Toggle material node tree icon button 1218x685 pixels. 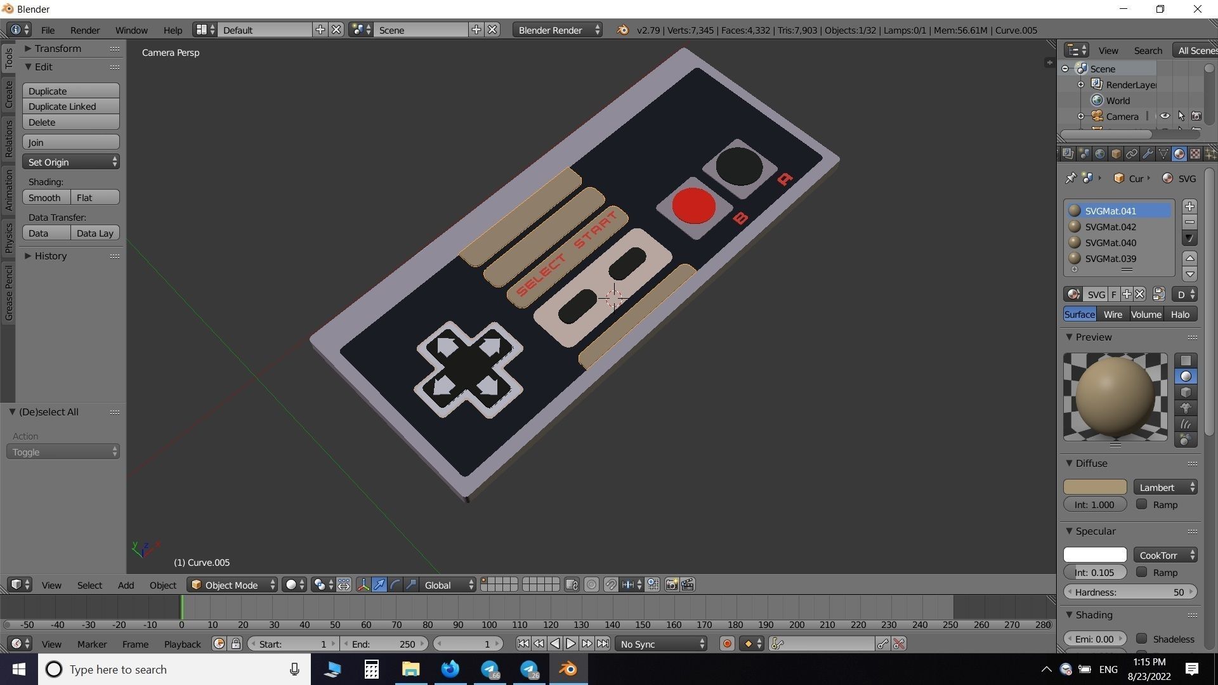[x=1159, y=294]
